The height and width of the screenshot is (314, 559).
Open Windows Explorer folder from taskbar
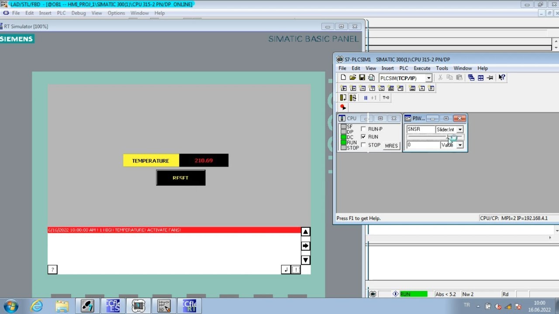tap(62, 306)
